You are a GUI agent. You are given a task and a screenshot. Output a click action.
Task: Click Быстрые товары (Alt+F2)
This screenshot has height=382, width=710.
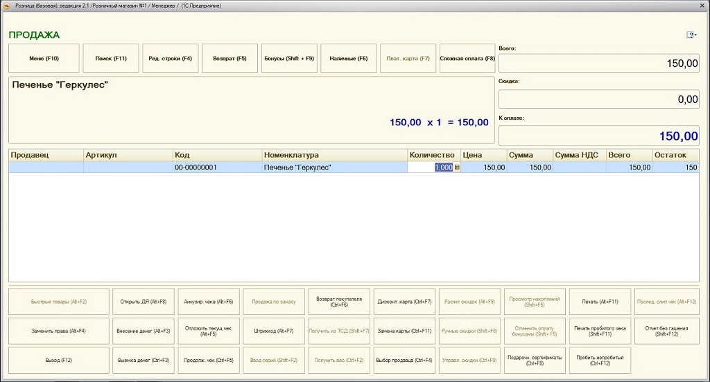pos(59,302)
